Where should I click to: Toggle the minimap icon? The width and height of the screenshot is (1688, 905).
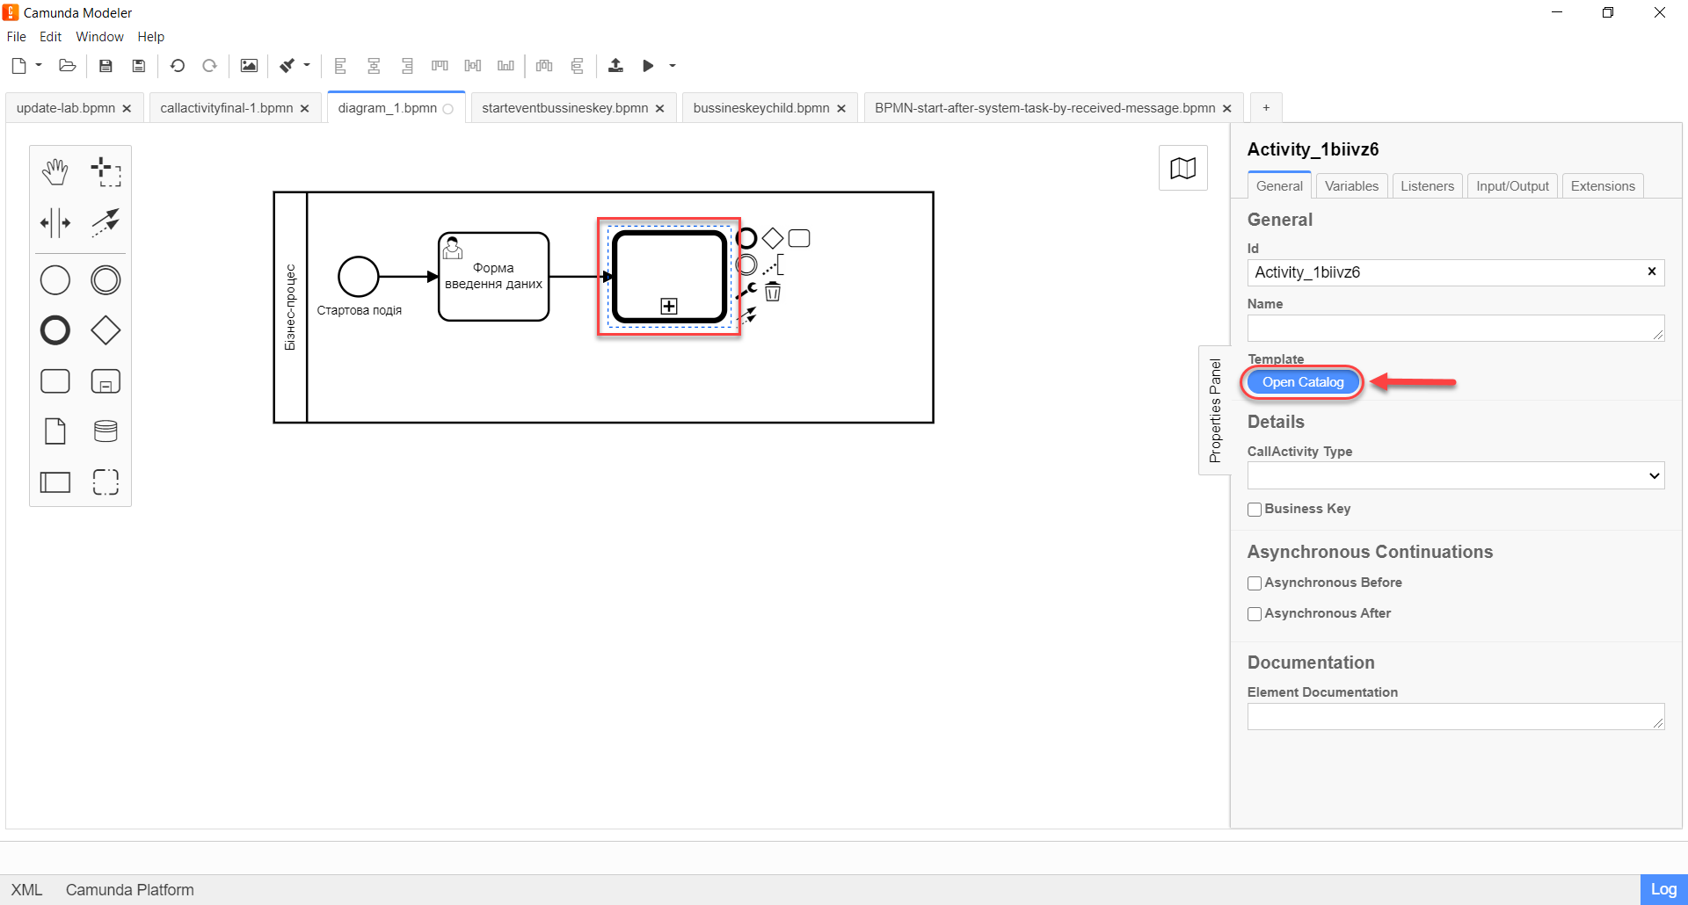(x=1182, y=168)
